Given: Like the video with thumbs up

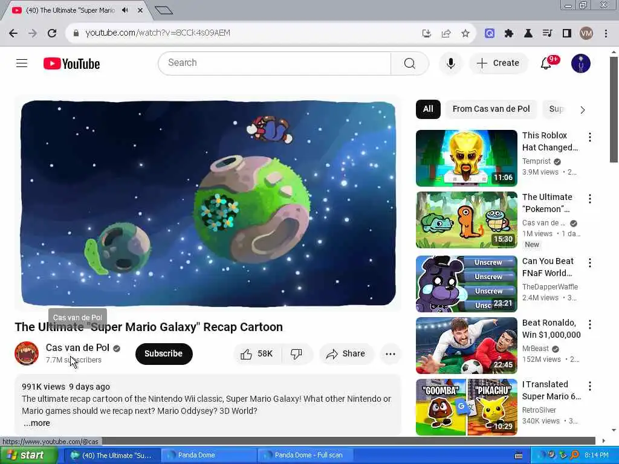Looking at the screenshot, I should click(x=257, y=354).
